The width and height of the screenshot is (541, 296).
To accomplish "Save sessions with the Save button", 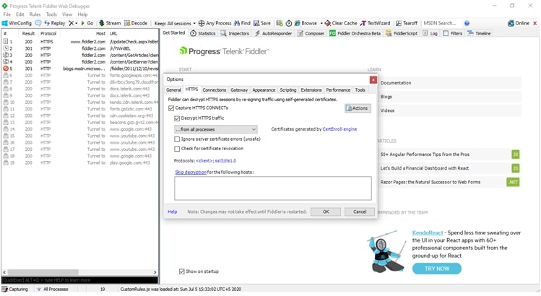I will 262,23.
